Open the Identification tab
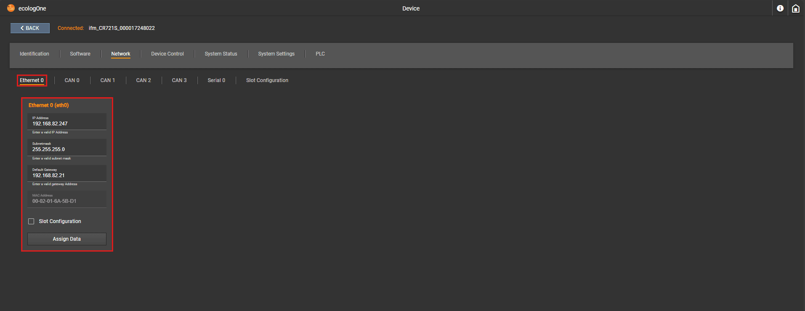Image resolution: width=805 pixels, height=311 pixels. point(35,54)
